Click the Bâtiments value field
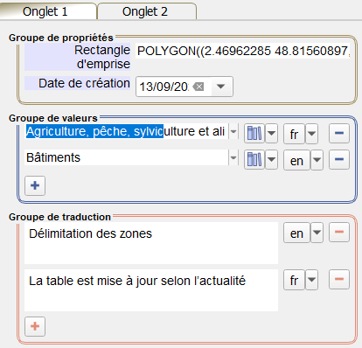This screenshot has height=348, width=362. pos(127,157)
